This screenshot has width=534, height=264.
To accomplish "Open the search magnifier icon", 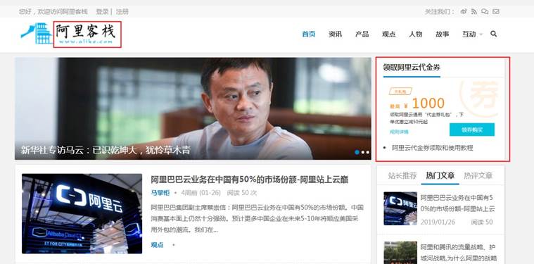I will pos(493,34).
